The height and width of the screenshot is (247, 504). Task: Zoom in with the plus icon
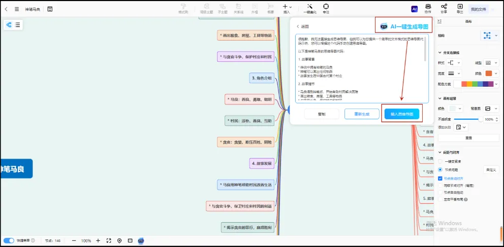click(98, 240)
